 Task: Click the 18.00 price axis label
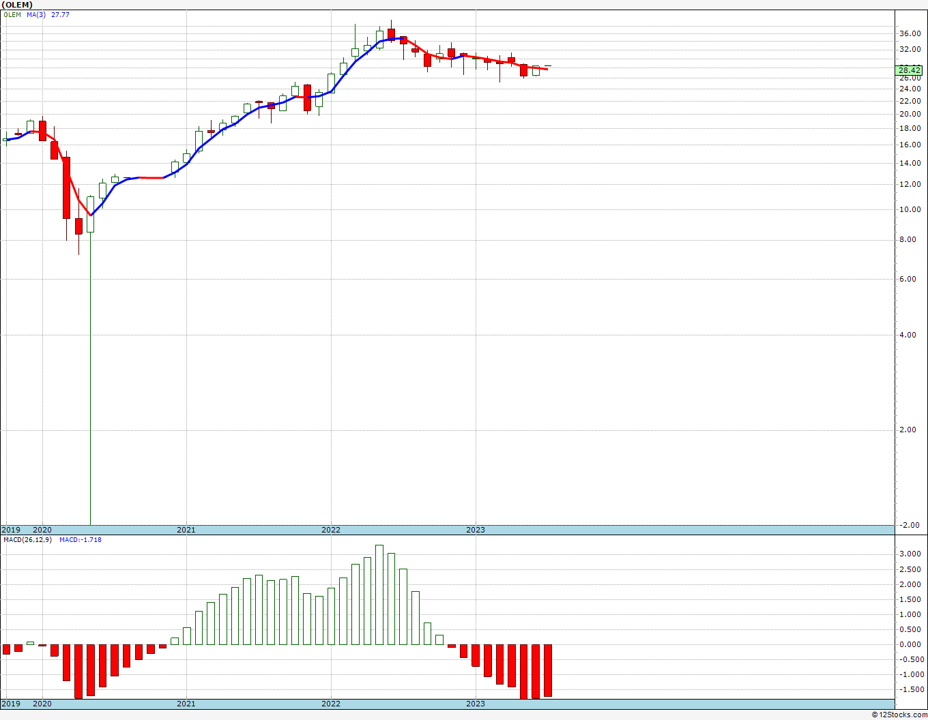tap(910, 128)
